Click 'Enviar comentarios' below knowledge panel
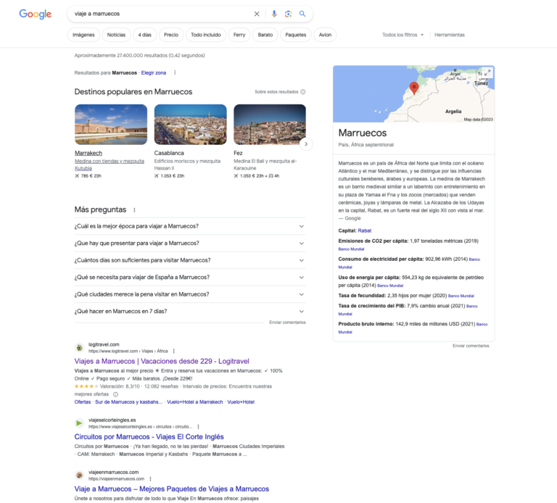The image size is (557, 503). click(x=471, y=346)
